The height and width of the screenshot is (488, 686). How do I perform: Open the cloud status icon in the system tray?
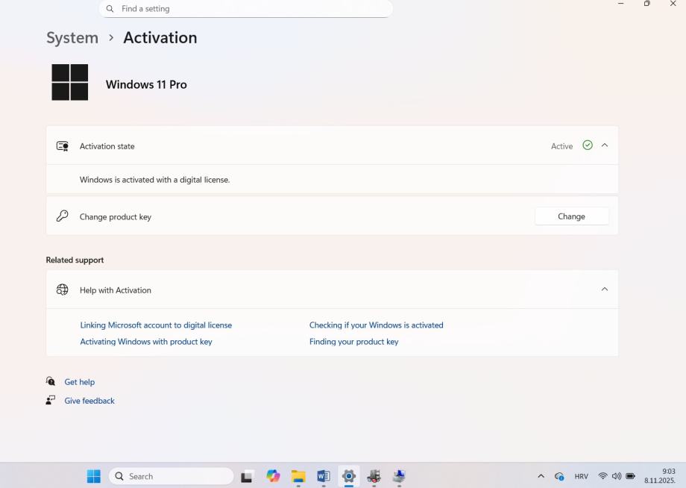point(559,477)
